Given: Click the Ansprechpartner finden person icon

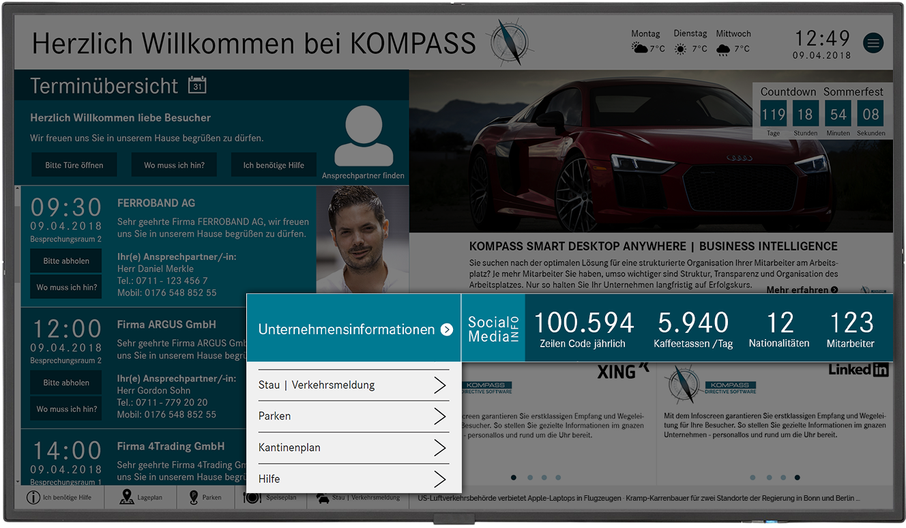Looking at the screenshot, I should click(x=363, y=136).
